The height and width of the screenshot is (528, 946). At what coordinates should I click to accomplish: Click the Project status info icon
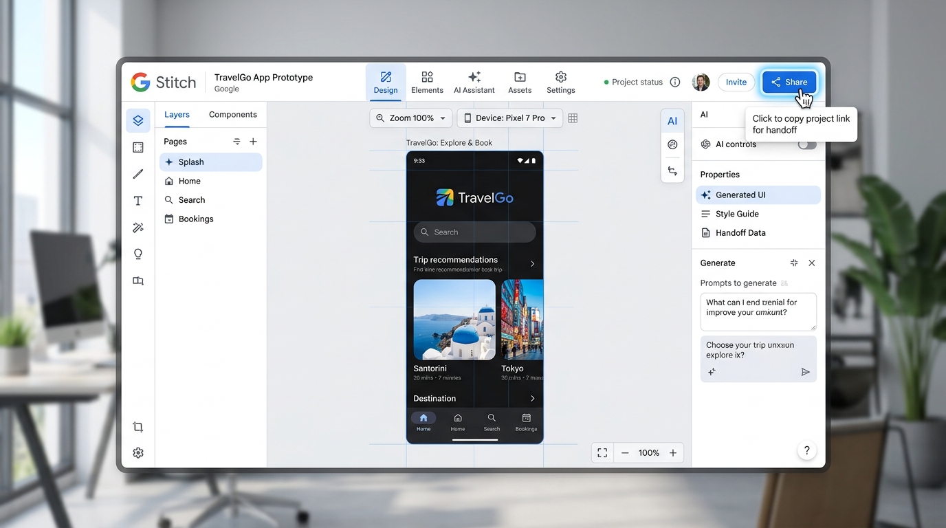click(x=675, y=82)
